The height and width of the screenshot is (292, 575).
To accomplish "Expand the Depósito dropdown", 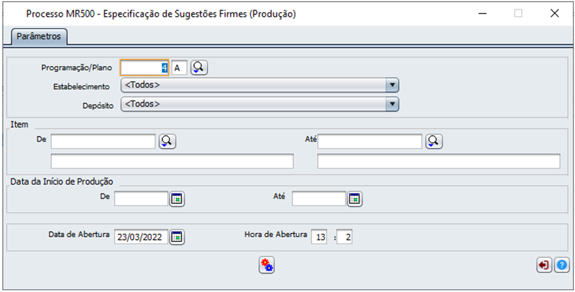I will point(393,104).
